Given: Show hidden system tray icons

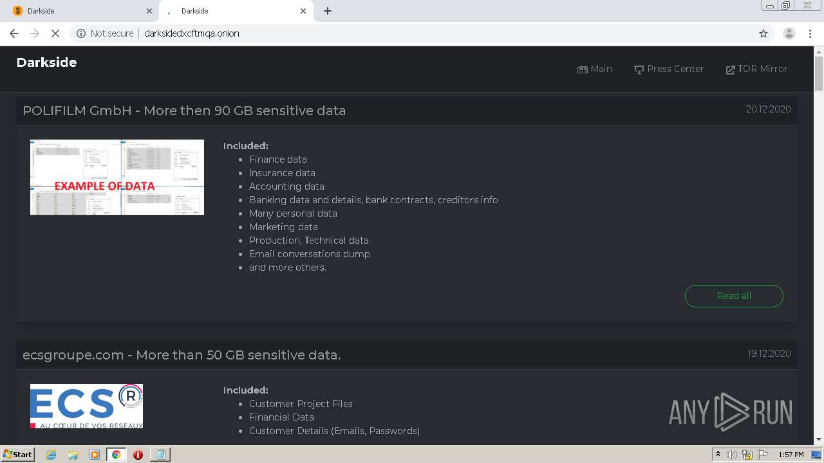Looking at the screenshot, I should [718, 455].
